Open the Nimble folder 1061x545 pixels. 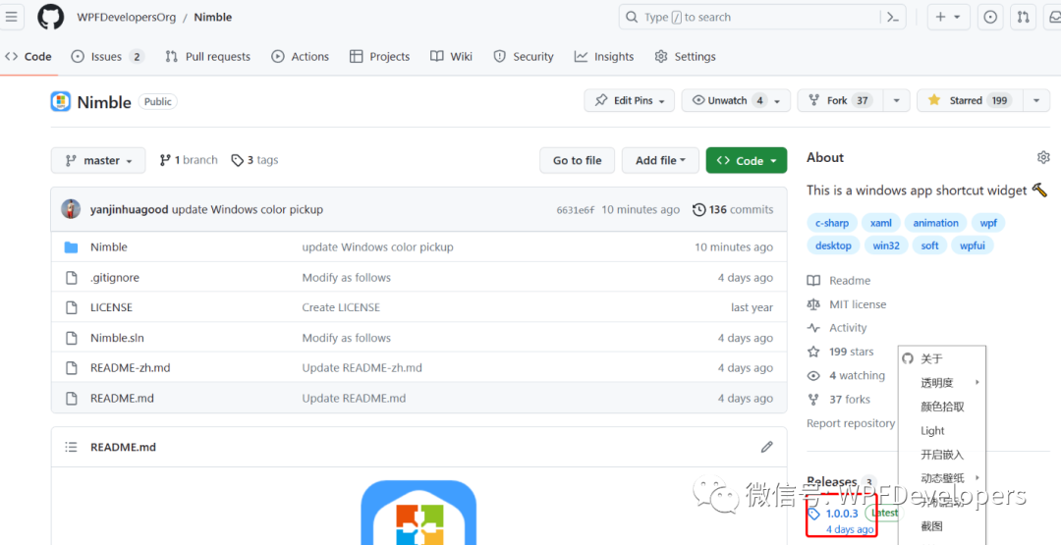tap(109, 247)
